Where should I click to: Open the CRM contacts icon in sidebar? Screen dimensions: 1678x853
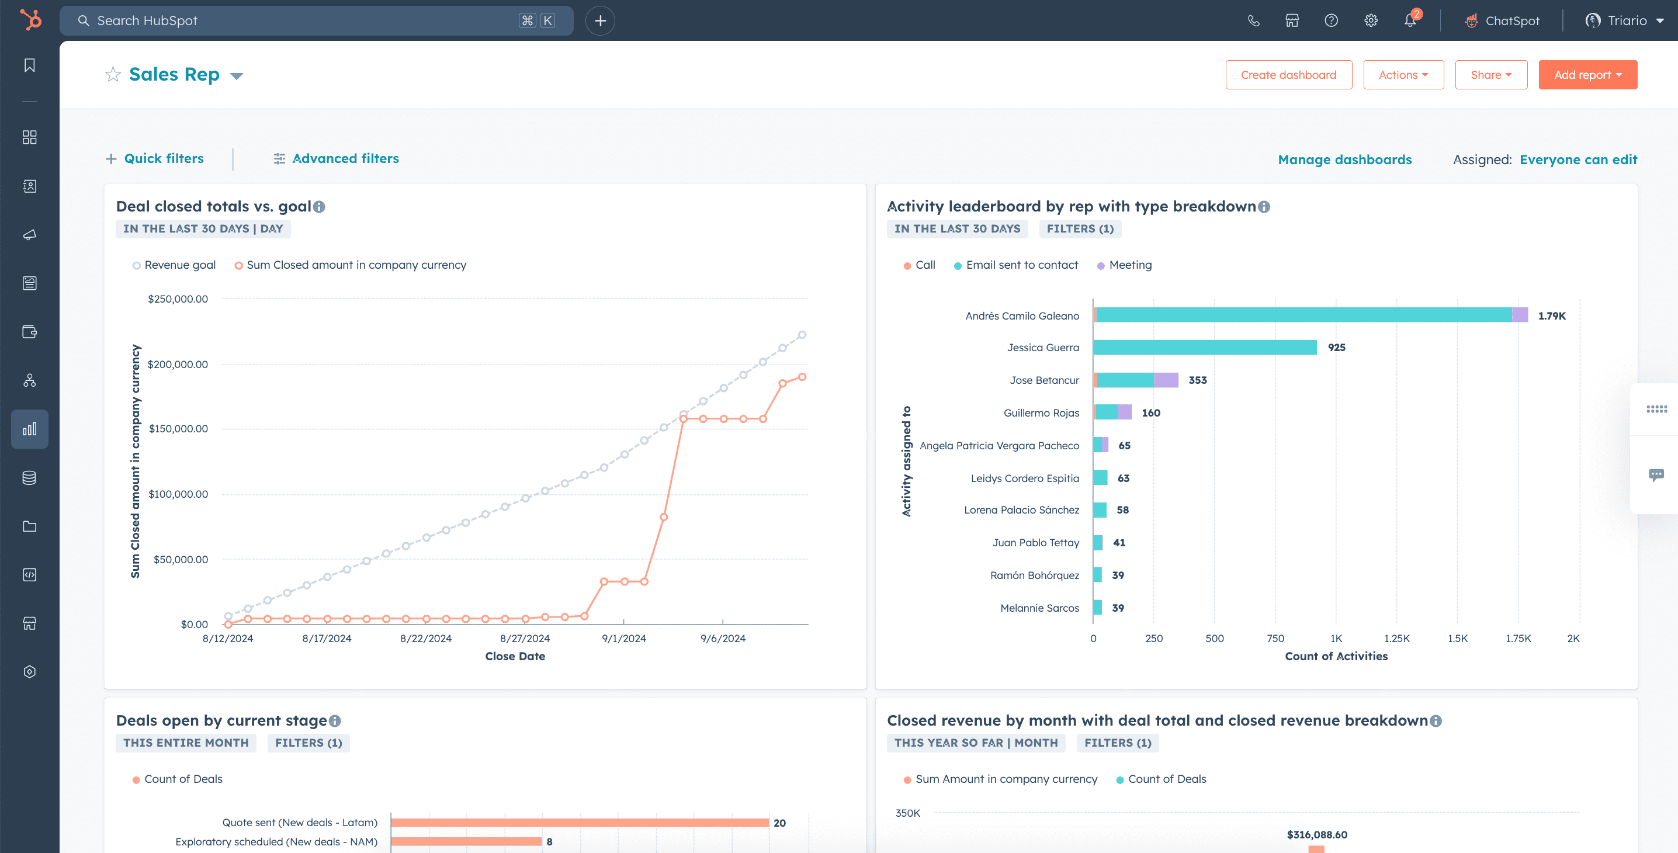click(29, 186)
